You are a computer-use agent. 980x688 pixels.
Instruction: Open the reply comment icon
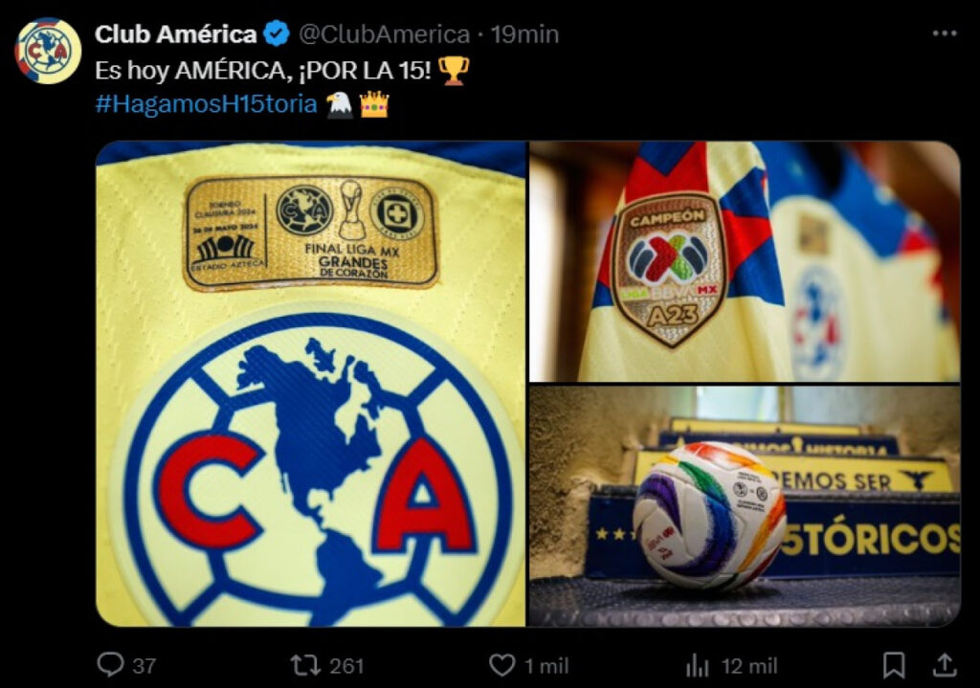[111, 665]
